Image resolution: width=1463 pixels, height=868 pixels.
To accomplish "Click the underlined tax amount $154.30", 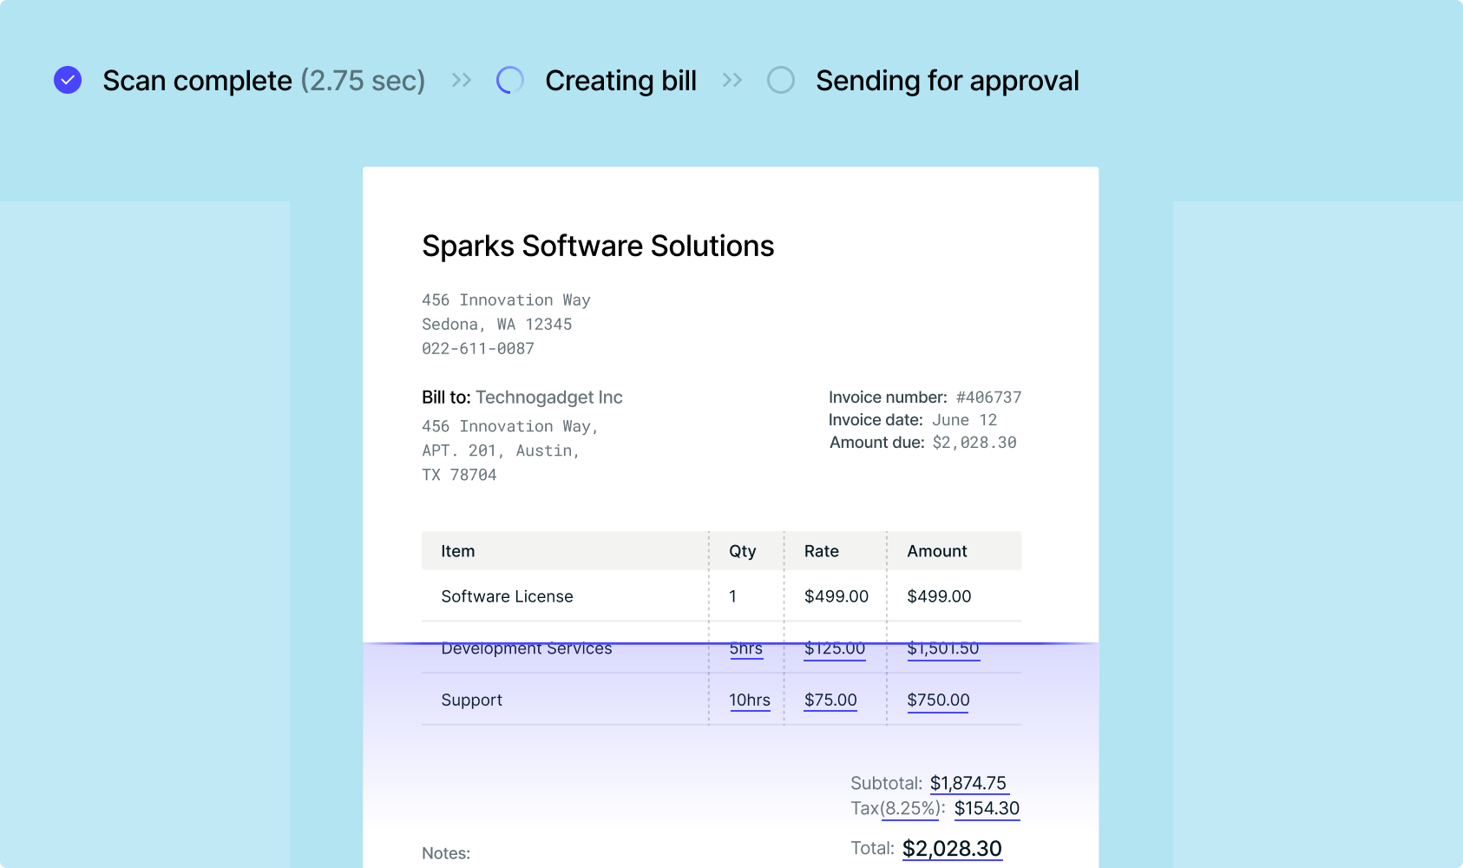I will coord(987,808).
